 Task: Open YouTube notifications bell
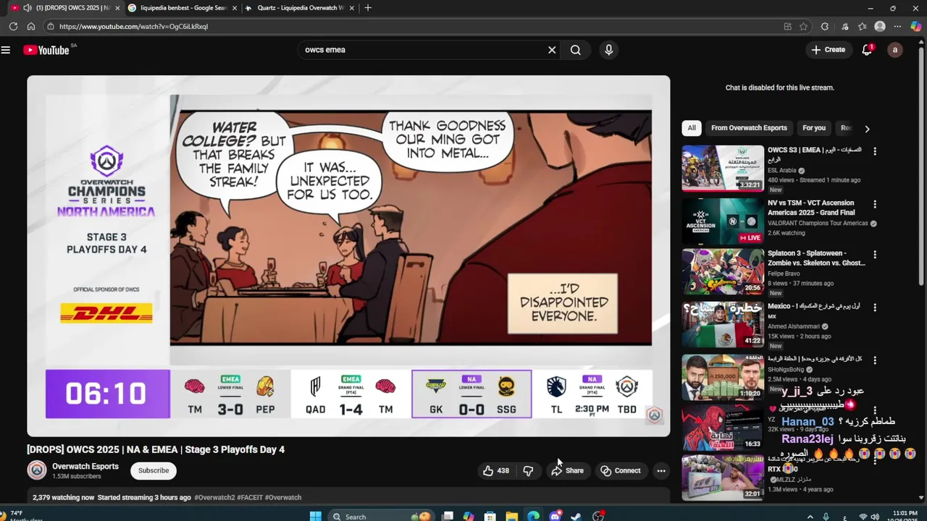point(867,50)
